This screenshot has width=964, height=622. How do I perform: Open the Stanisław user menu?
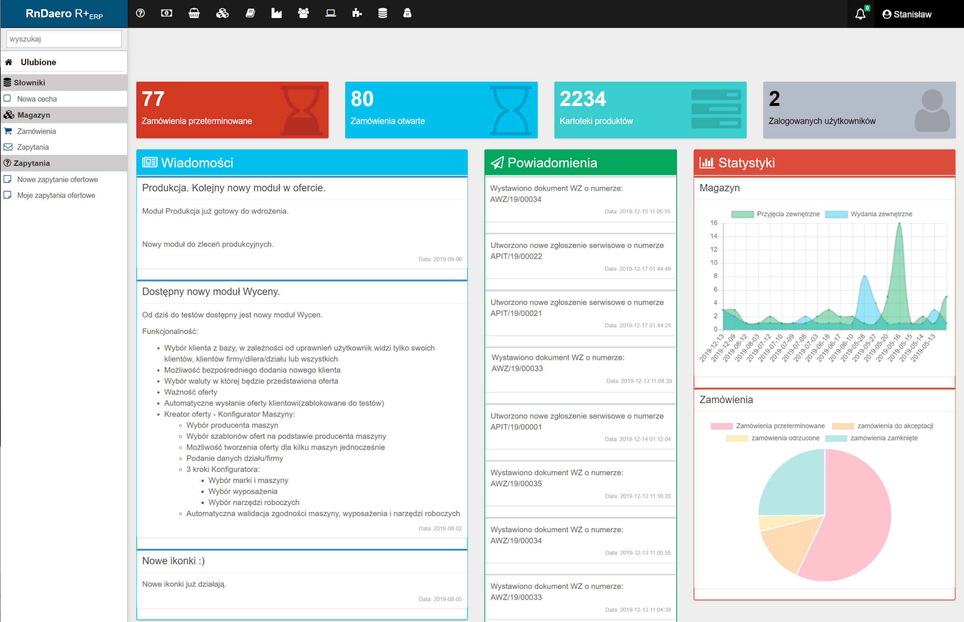(x=907, y=14)
